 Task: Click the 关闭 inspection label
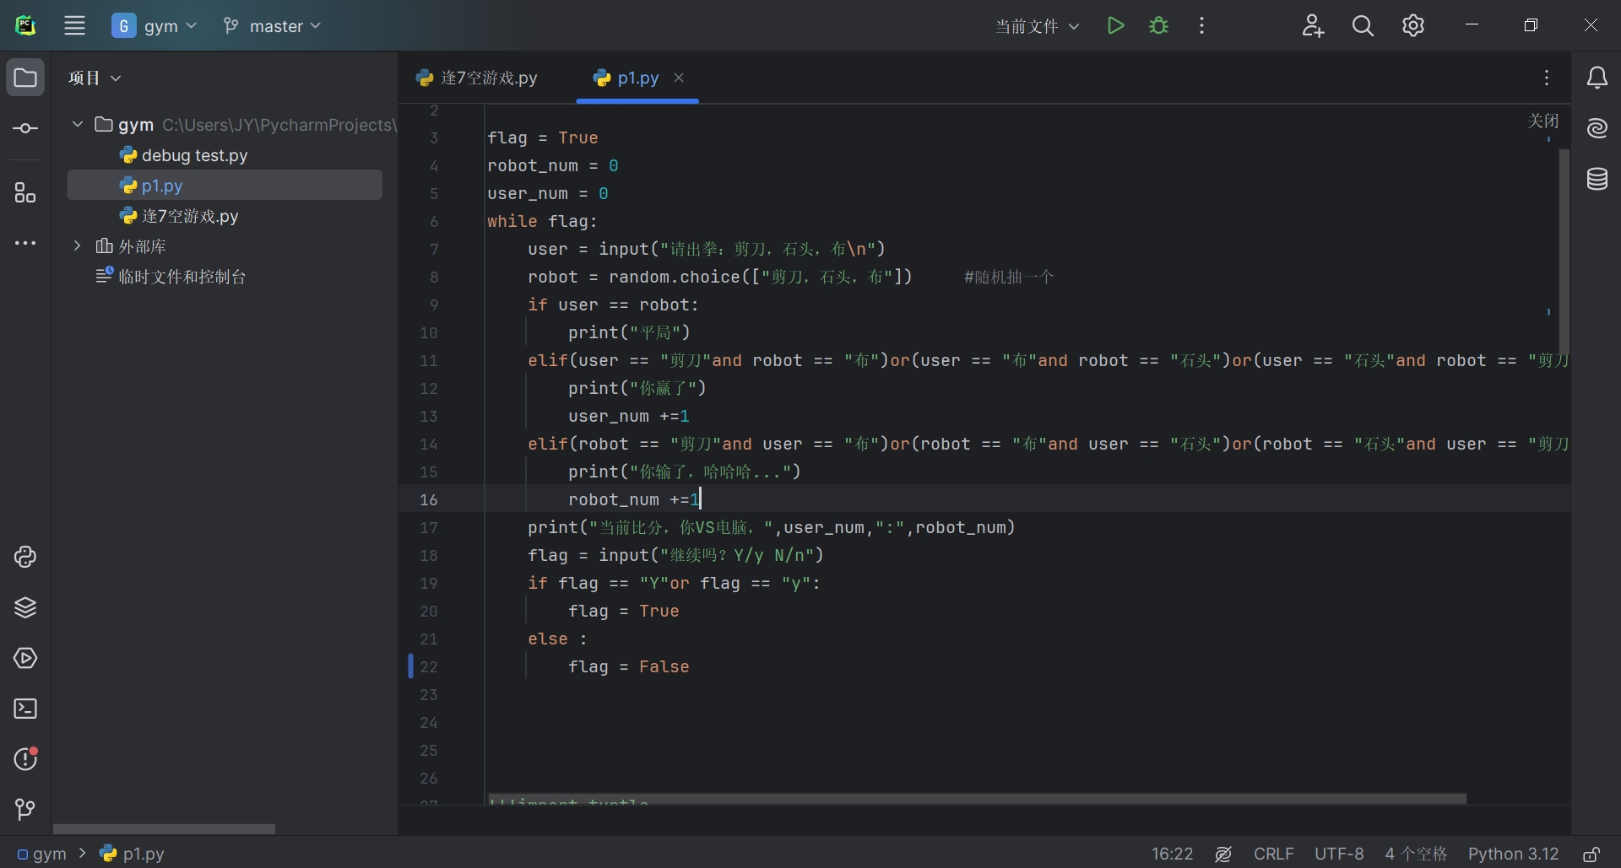[x=1542, y=121]
